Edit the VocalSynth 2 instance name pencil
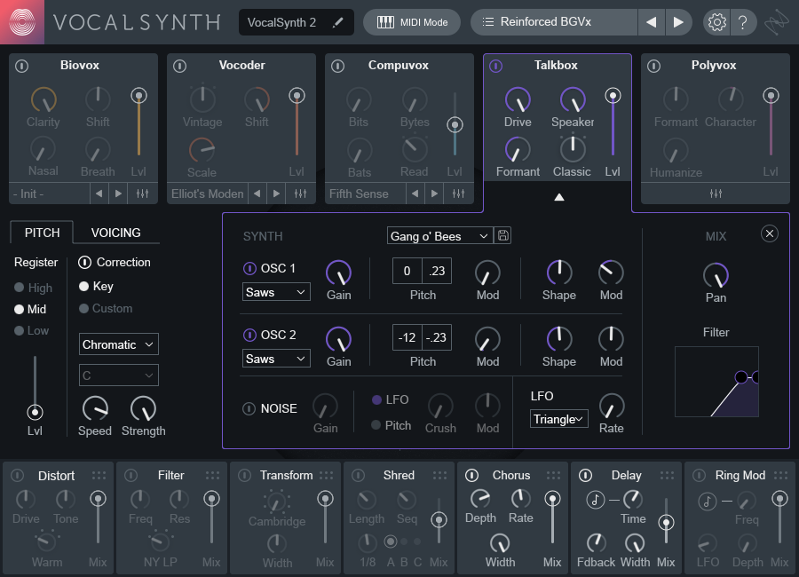Screen dimensions: 799x577 pyautogui.click(x=337, y=22)
